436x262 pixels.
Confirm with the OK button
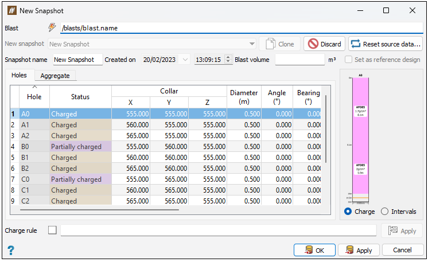coord(314,251)
